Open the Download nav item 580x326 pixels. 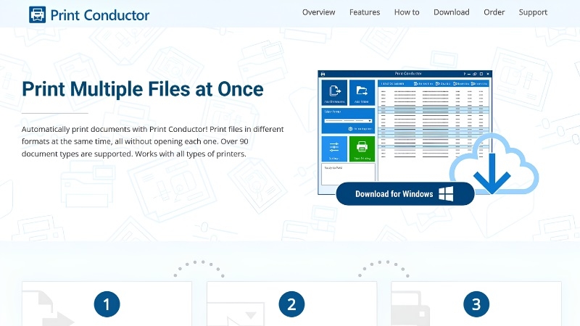point(451,12)
